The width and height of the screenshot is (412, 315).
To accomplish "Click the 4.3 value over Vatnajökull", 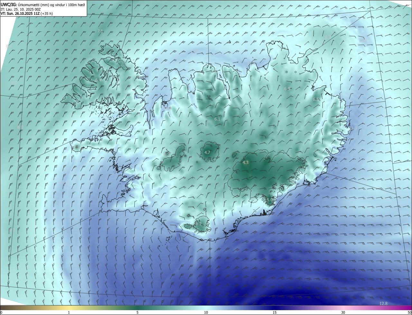I will [246, 163].
